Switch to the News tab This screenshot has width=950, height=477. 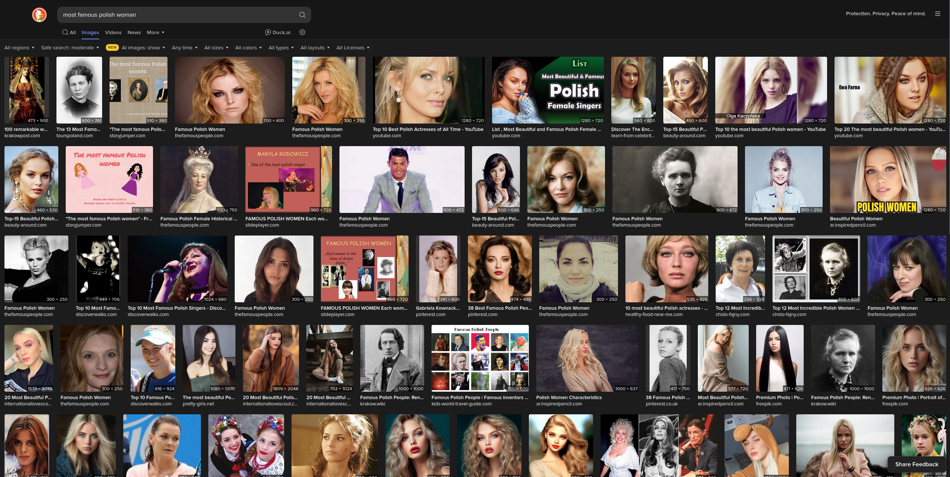(x=134, y=32)
